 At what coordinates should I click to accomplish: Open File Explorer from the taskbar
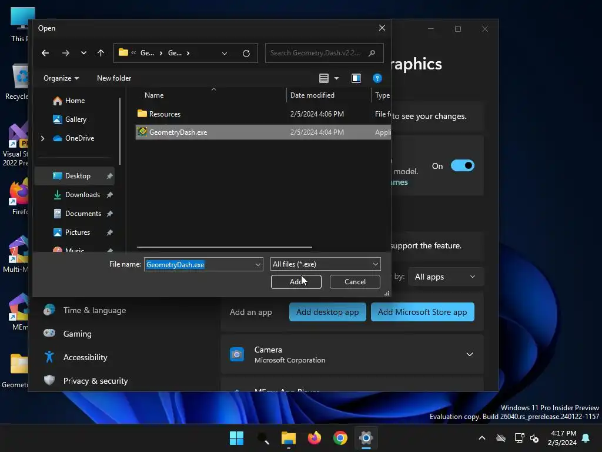point(288,438)
